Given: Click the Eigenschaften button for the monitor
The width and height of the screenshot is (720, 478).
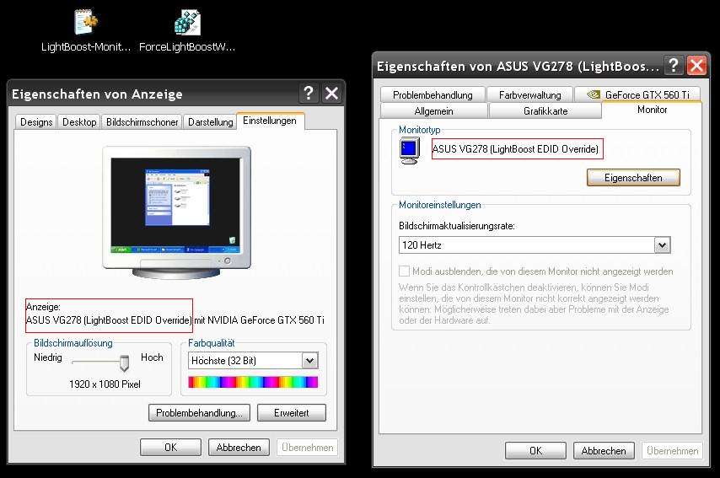Looking at the screenshot, I should pos(633,178).
